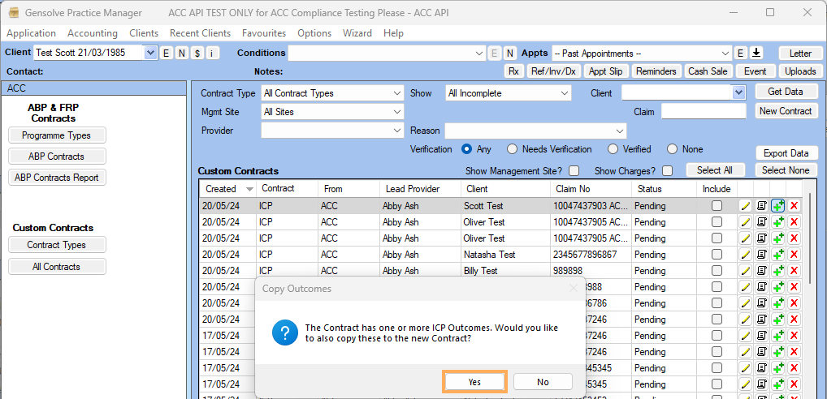Click the N button next to Conditions dropdown
This screenshot has width=827, height=399.
(x=510, y=54)
